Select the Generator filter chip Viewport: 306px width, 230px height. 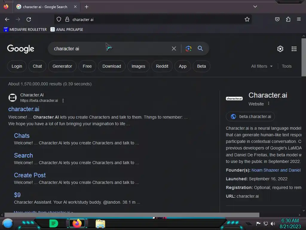[62, 66]
